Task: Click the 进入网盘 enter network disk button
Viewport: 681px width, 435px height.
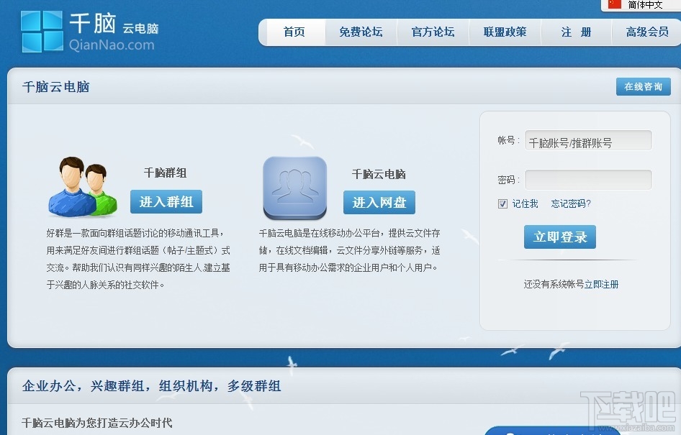Action: pyautogui.click(x=379, y=202)
